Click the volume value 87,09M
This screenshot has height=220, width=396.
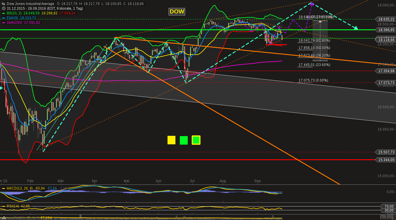tap(46, 218)
